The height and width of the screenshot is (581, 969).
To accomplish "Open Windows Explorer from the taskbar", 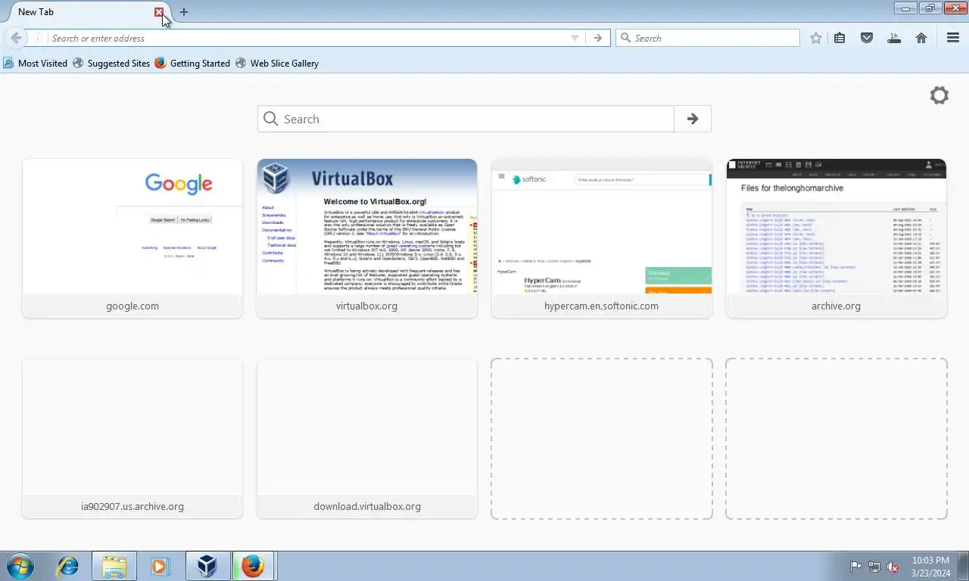I will (114, 566).
